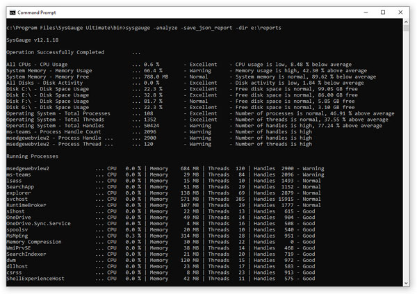Minimize the Command Prompt window
Image resolution: width=417 pixels, height=294 pixels.
click(366, 13)
